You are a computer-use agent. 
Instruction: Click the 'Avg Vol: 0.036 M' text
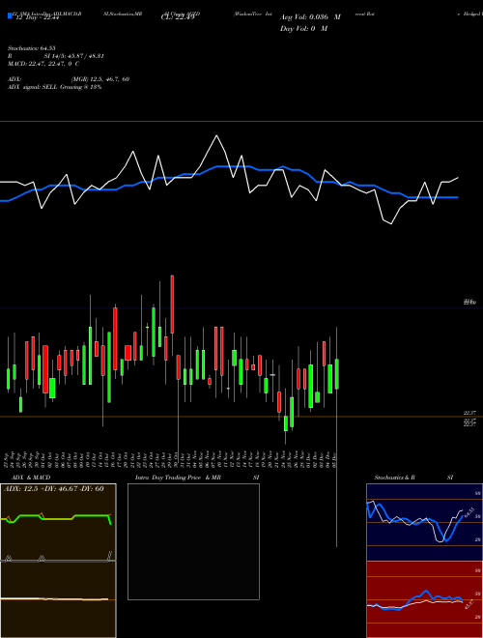point(310,17)
